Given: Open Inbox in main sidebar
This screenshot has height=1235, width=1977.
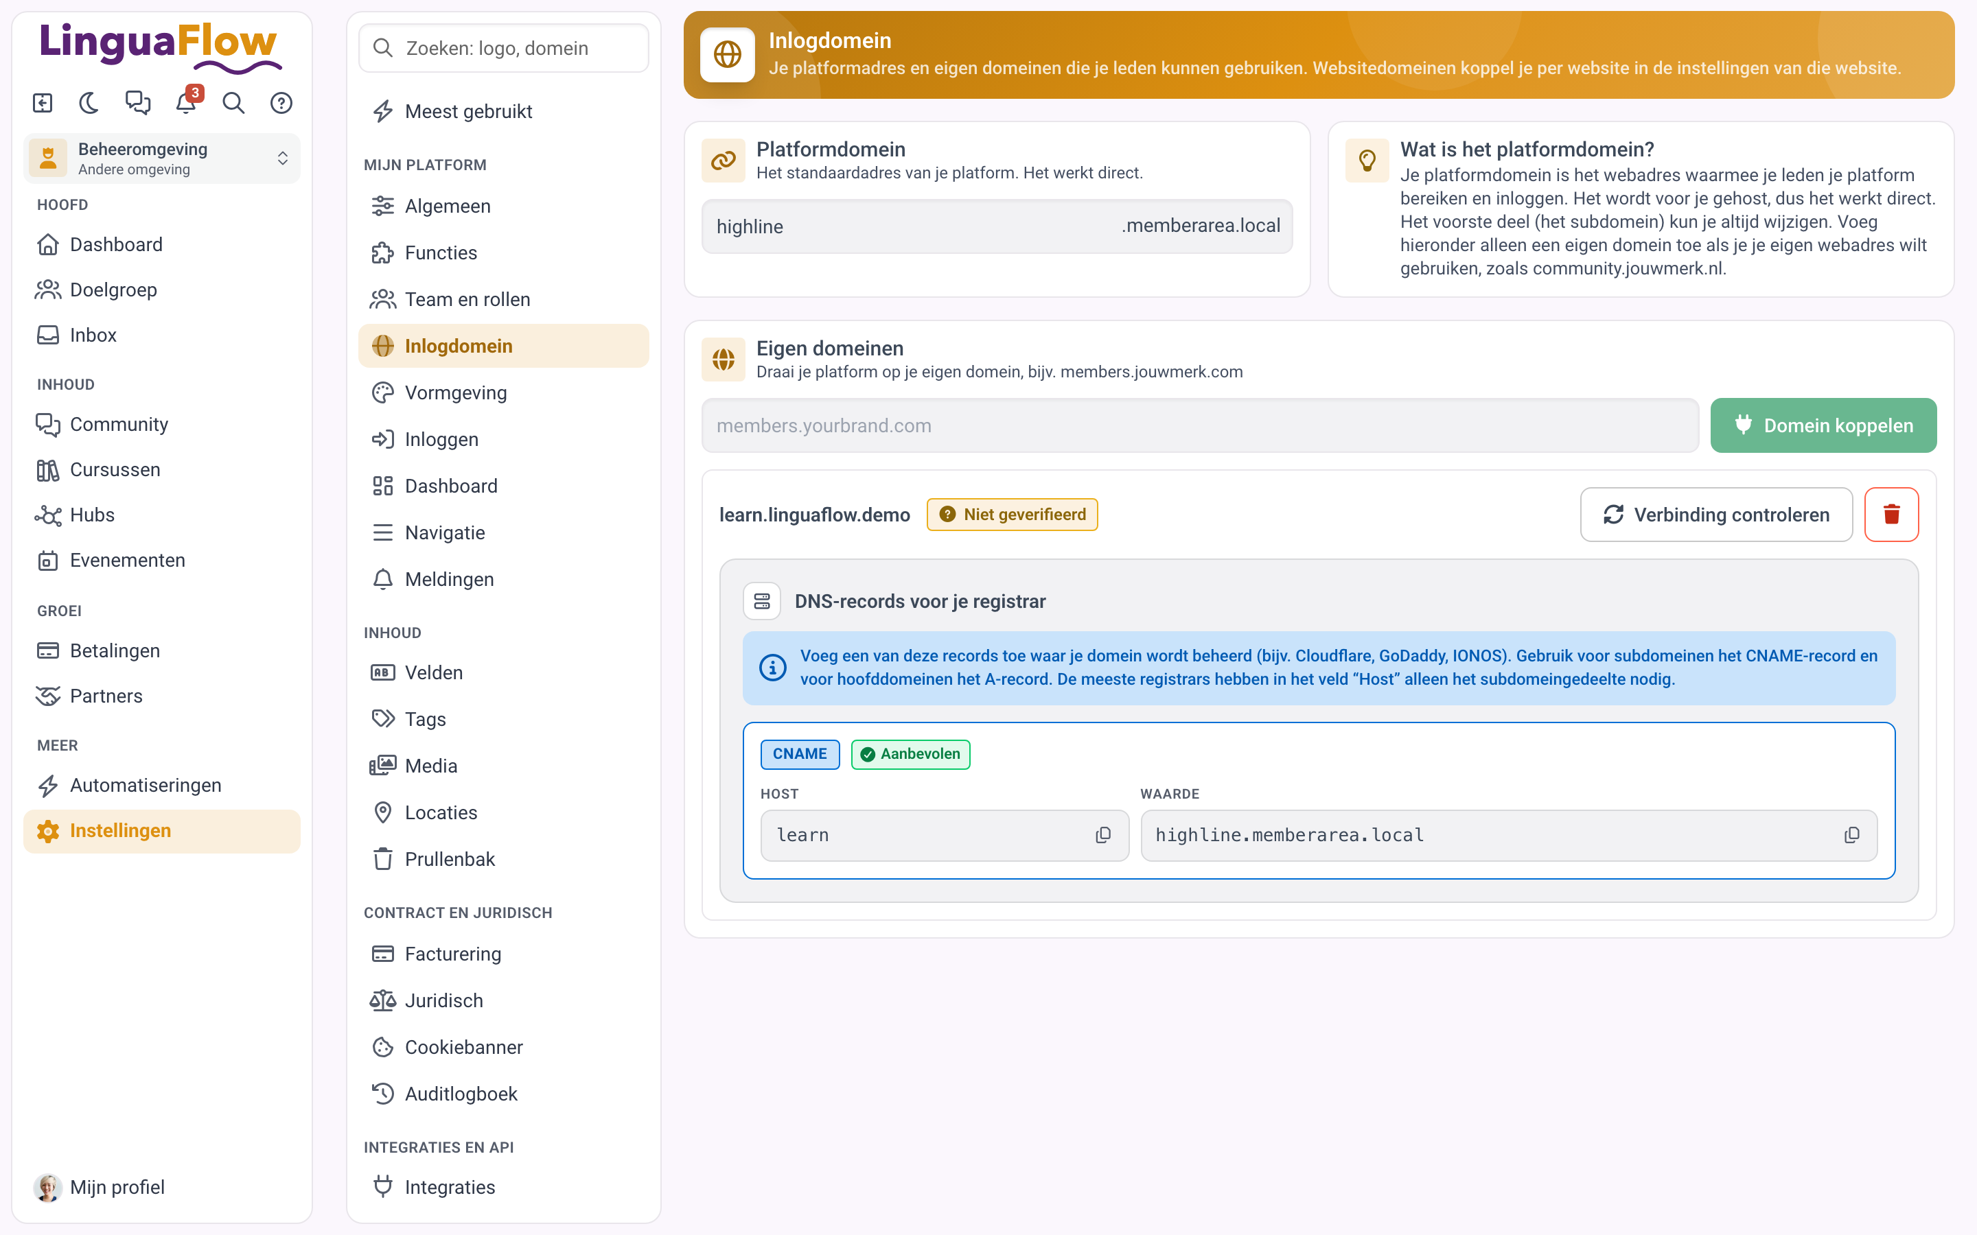Looking at the screenshot, I should [x=162, y=335].
